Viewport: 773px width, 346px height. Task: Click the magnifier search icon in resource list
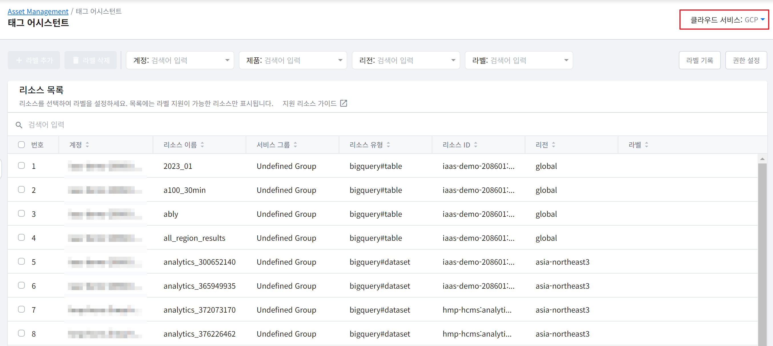tap(19, 125)
